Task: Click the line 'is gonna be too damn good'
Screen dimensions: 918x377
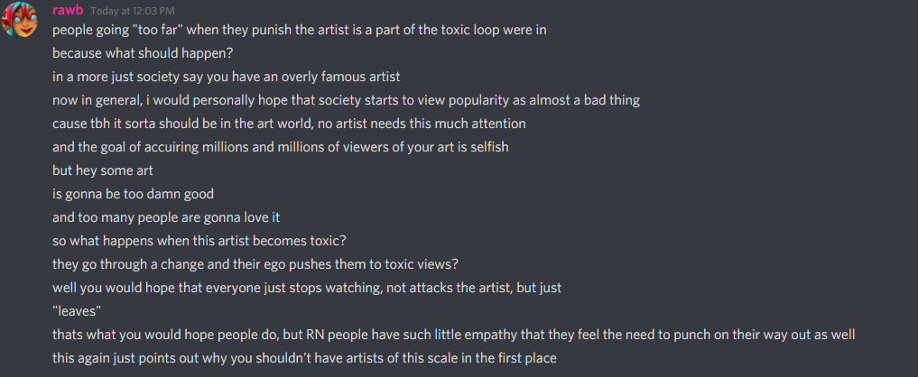Action: [133, 194]
